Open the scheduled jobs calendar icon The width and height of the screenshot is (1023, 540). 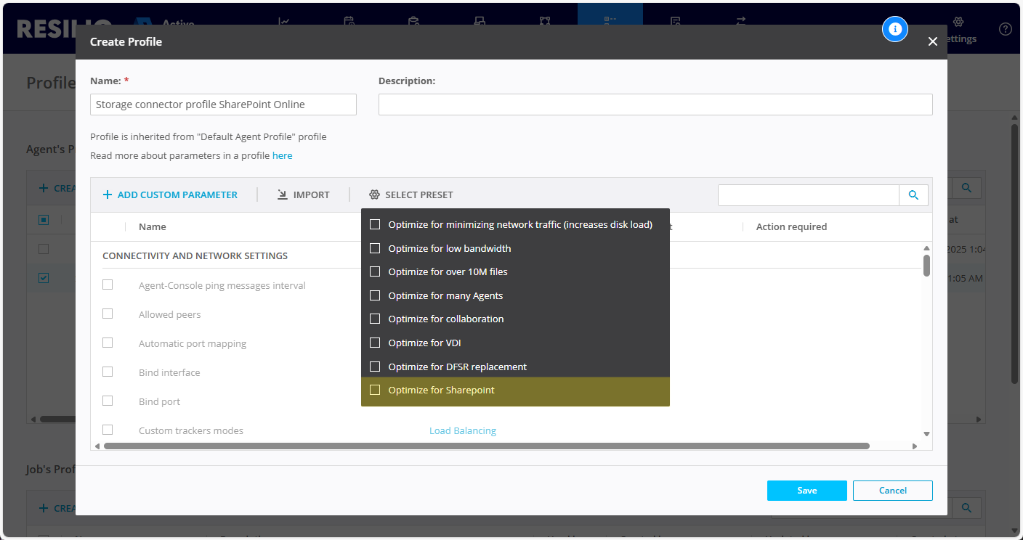click(x=349, y=22)
